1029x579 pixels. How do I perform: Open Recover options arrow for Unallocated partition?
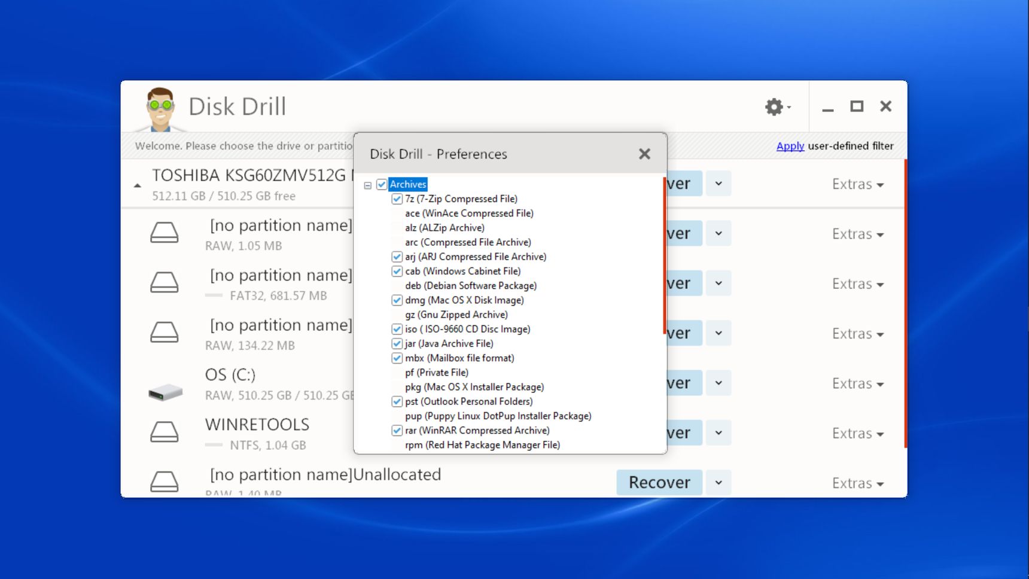719,483
